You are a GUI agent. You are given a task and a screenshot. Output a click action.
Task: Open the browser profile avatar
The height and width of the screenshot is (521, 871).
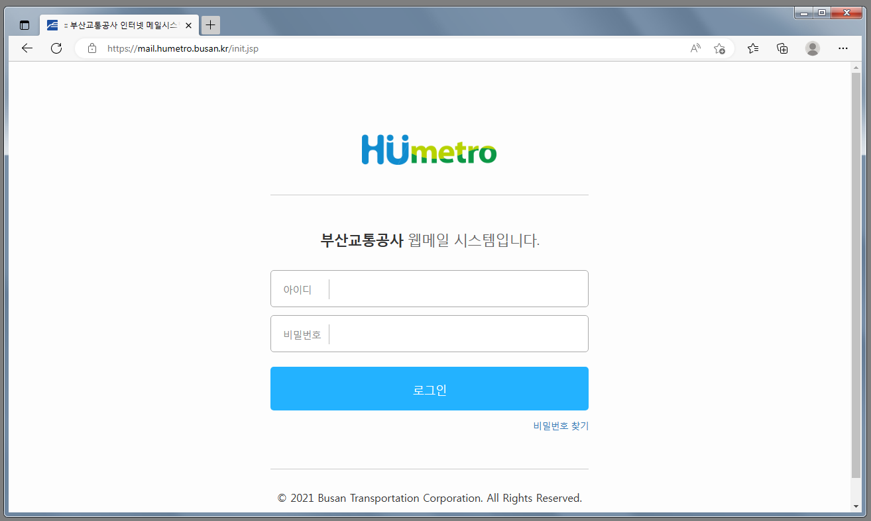click(x=813, y=48)
